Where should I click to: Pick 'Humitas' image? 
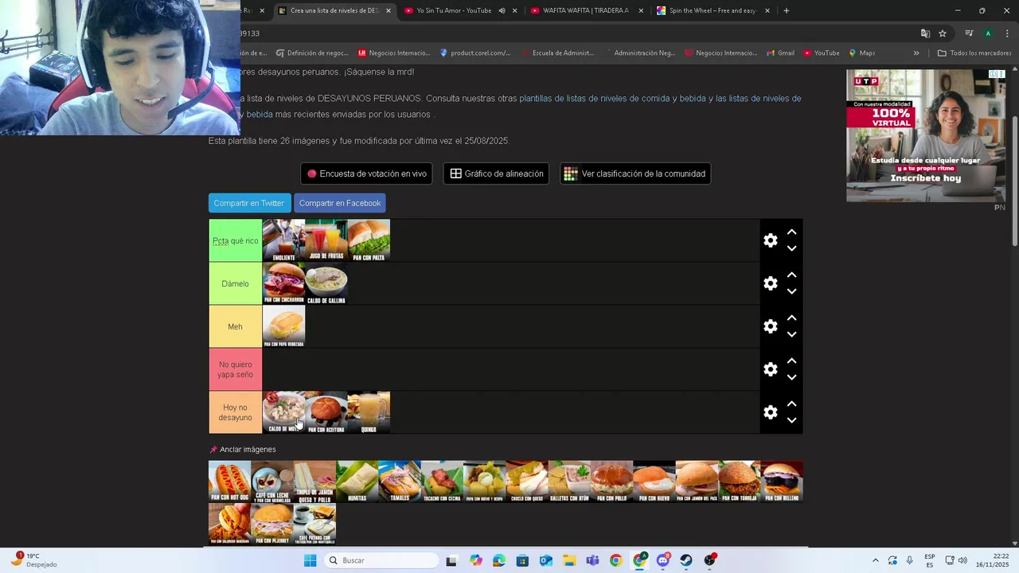pos(357,481)
